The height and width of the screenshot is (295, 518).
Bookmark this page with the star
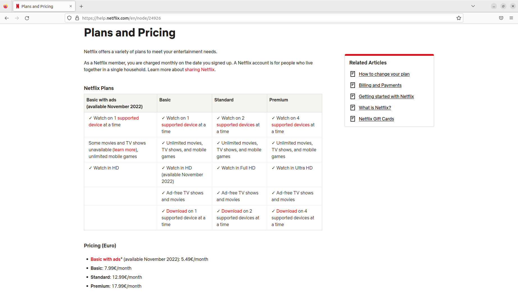coord(459,18)
